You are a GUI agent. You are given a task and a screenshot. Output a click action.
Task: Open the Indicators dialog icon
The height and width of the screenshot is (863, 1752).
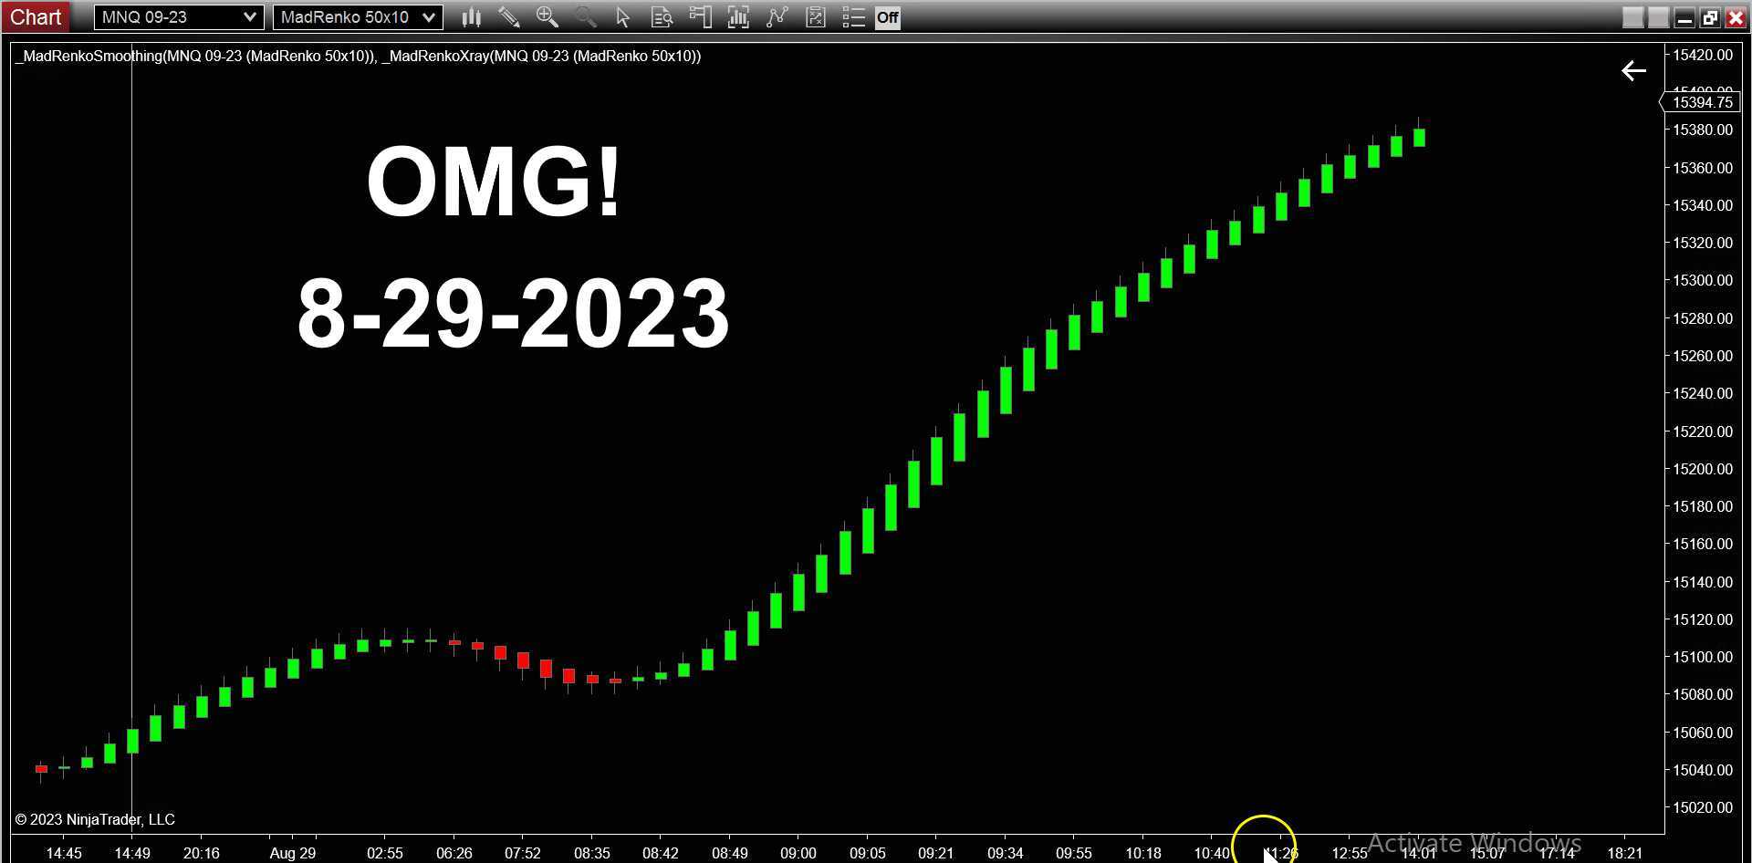(738, 16)
